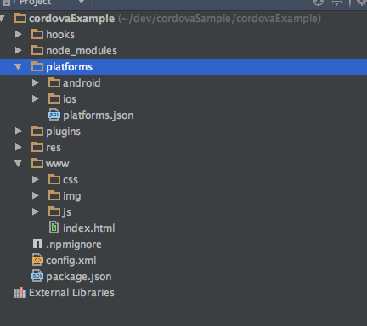Click the js folder icon
Image resolution: width=367 pixels, height=326 pixels.
[x=54, y=211]
